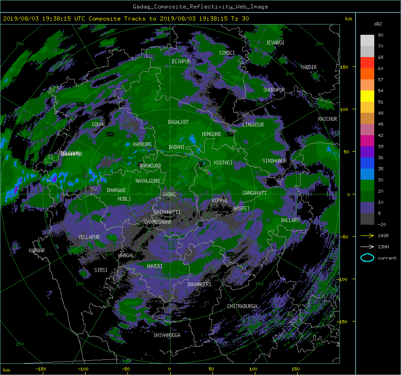Click the 'DAVANGERI' city label
The image size is (401, 375).
[199, 284]
